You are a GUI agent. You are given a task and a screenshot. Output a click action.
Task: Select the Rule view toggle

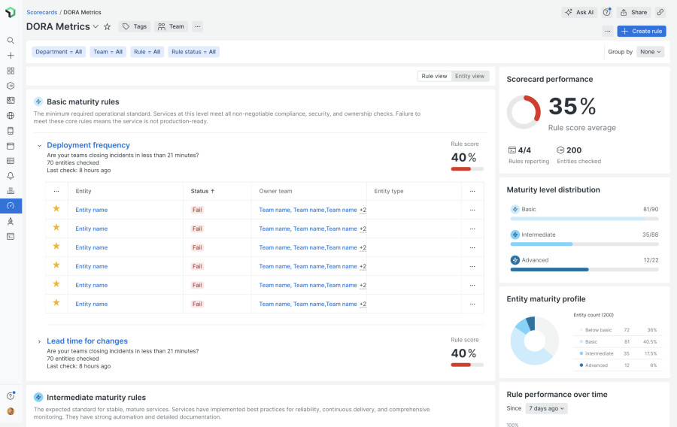click(x=434, y=76)
